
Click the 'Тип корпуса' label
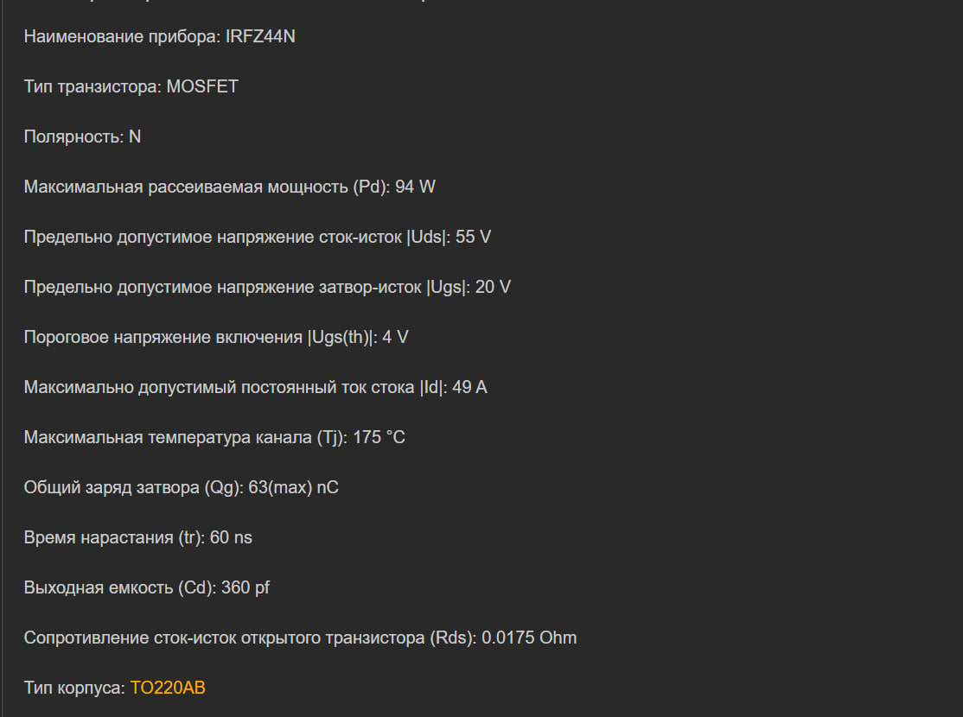click(73, 688)
